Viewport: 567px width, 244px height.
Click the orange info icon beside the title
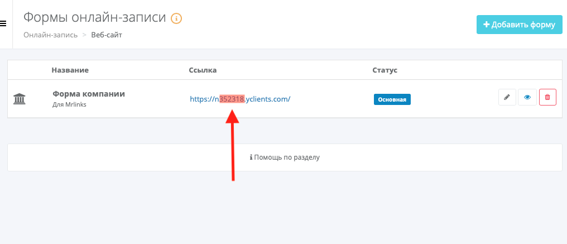(176, 18)
